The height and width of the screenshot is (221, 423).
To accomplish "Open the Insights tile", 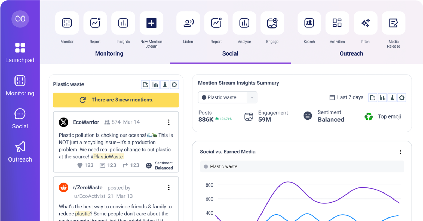I will coord(123,23).
